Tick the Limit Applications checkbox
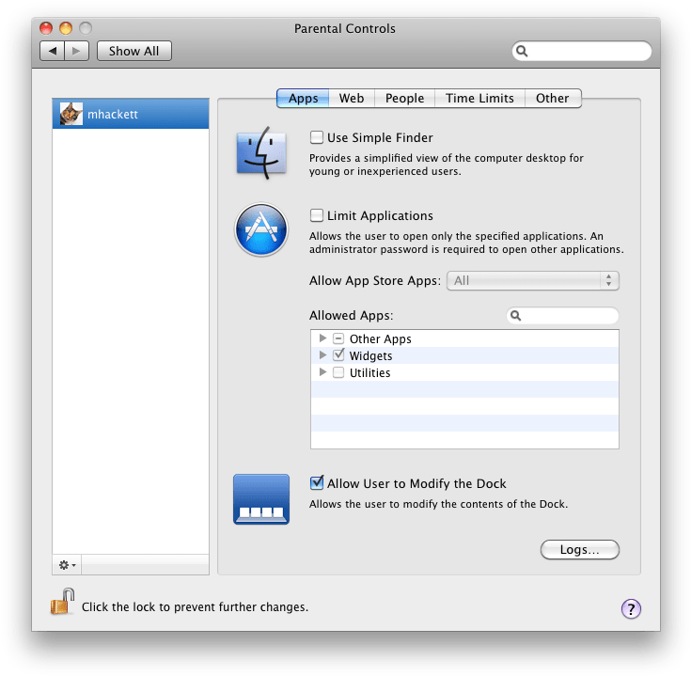This screenshot has width=691, height=676. pos(317,215)
